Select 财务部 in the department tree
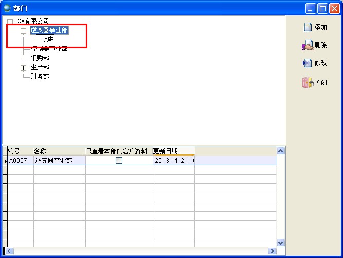Viewport: 343px width, 258px height. (x=40, y=77)
